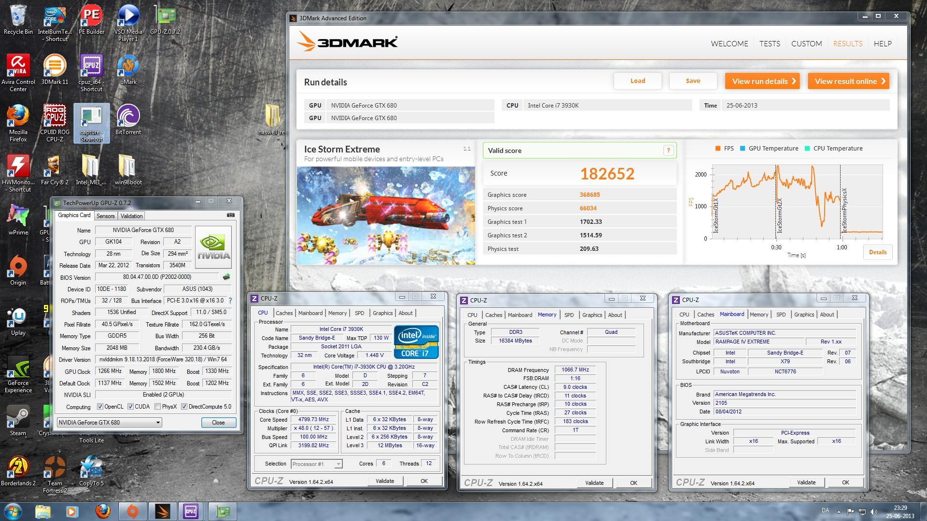Open Borderlands 2 desktop icon
This screenshot has width=927, height=521.
(x=18, y=470)
